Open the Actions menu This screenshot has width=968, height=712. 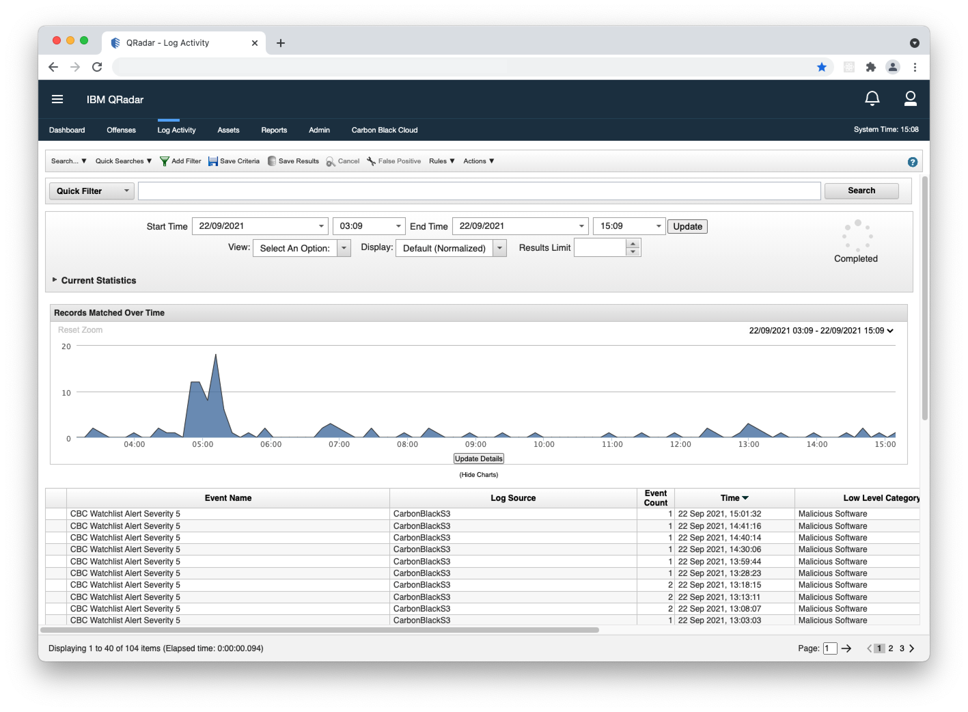click(x=478, y=161)
